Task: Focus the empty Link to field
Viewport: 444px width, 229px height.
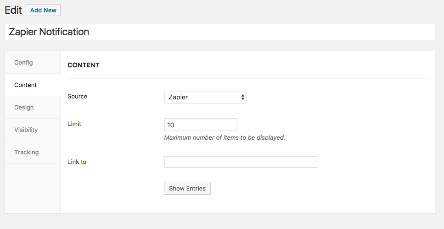Action: [241, 162]
